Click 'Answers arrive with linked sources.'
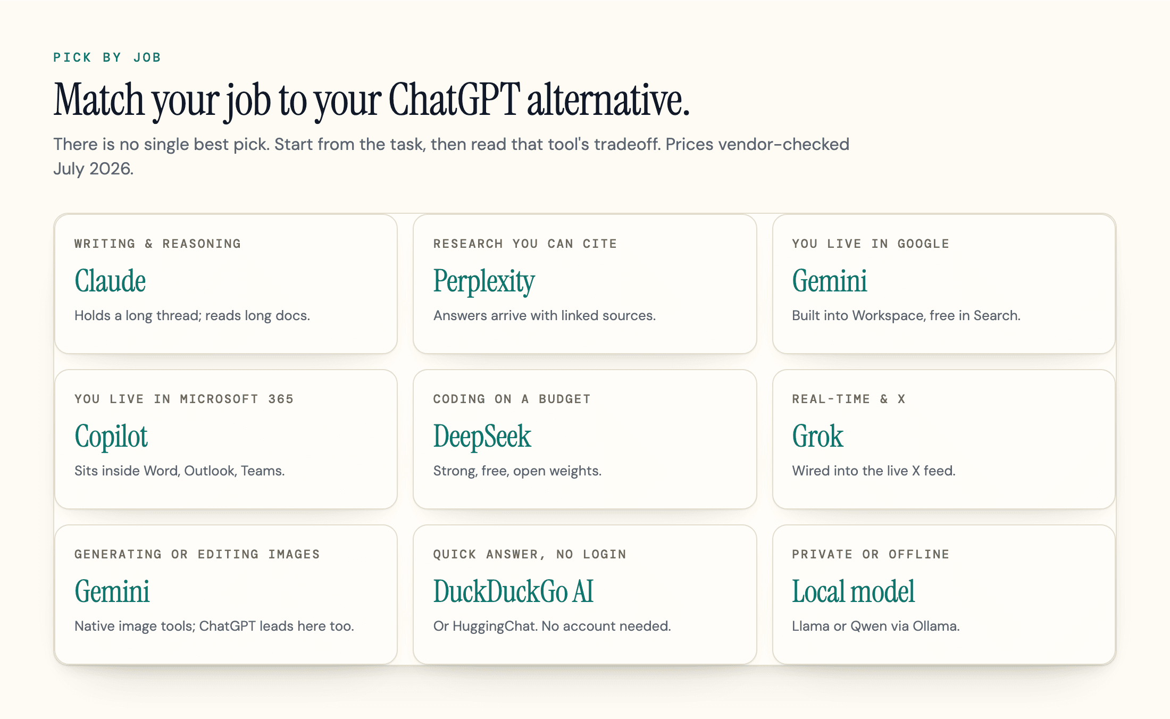The image size is (1170, 719). tap(545, 315)
